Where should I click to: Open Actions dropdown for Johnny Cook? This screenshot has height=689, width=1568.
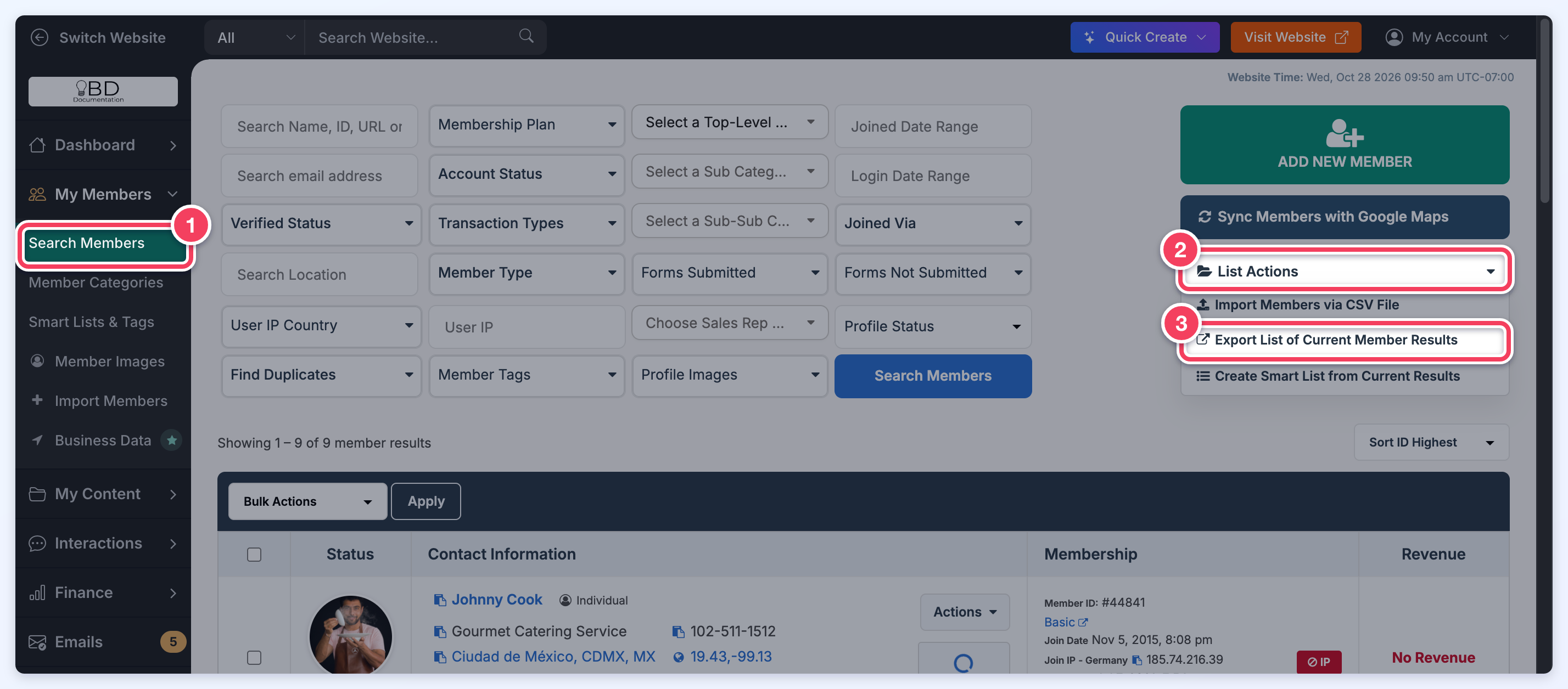click(964, 612)
